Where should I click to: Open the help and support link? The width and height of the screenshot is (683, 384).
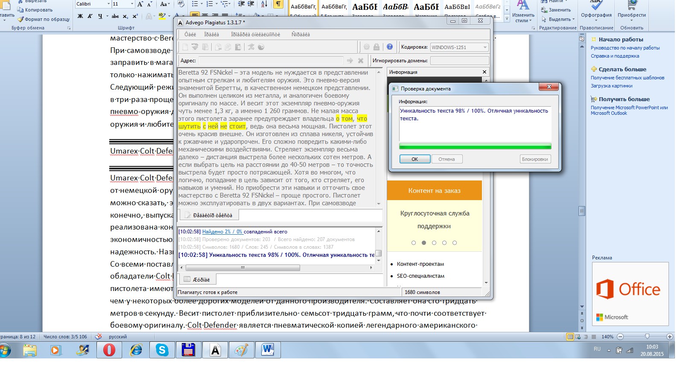coord(615,56)
